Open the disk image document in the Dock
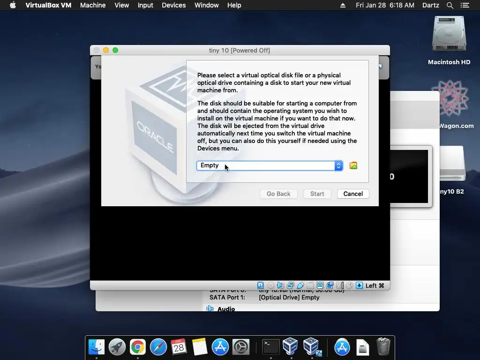 point(362,347)
